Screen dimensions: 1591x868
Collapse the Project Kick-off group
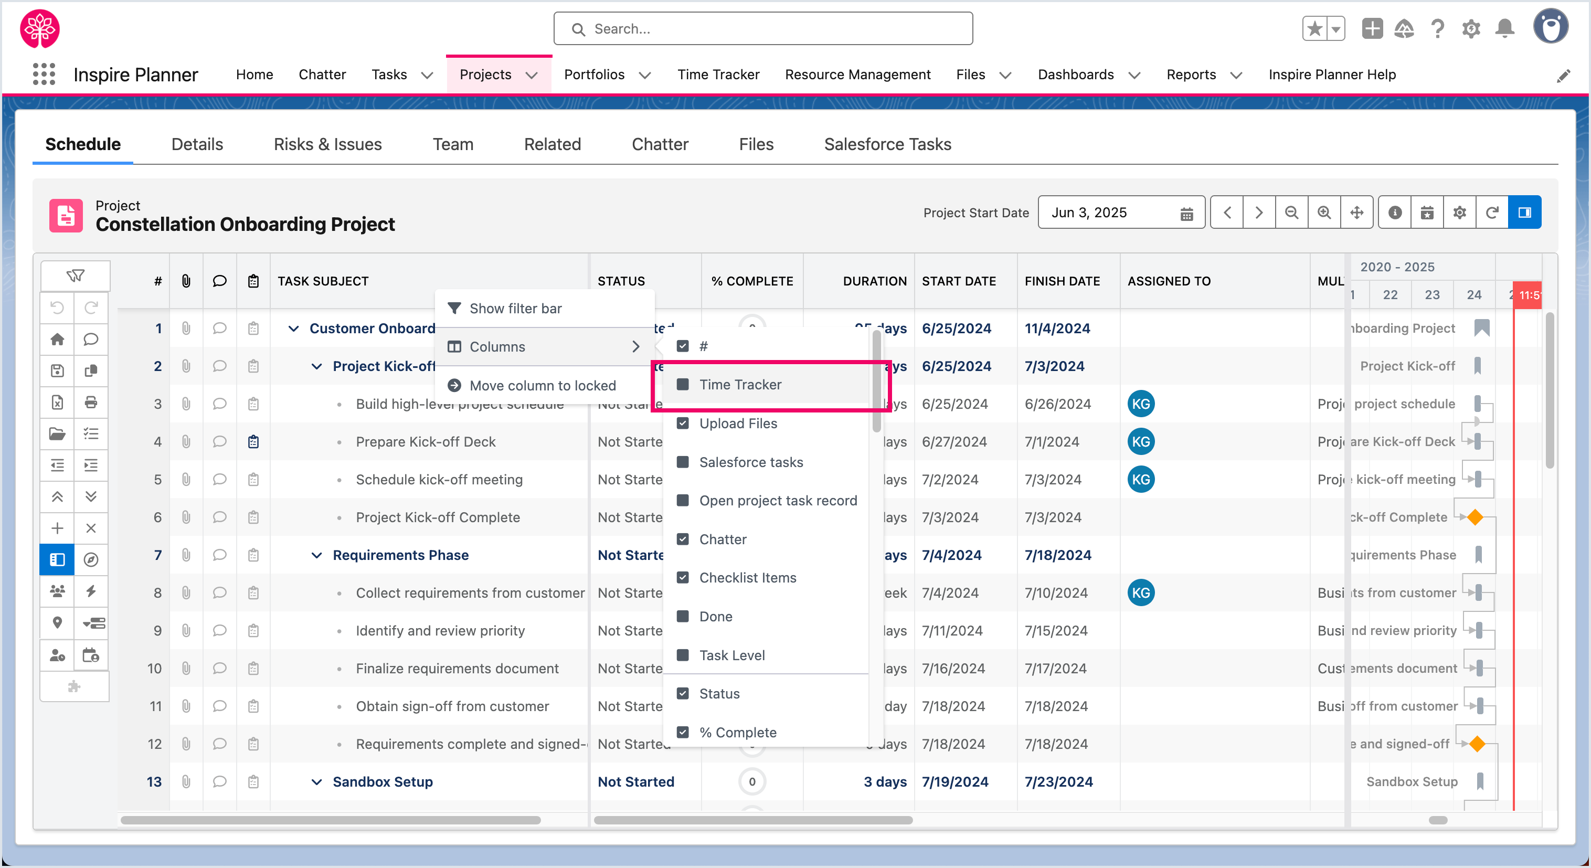317,366
